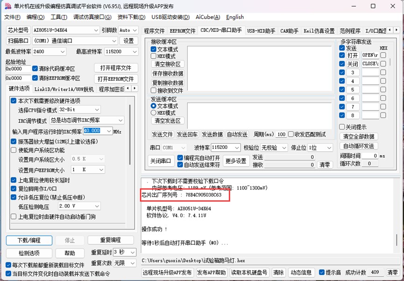Open the AiCube(A) menu
This screenshot has height=281, width=404.
tap(208, 17)
